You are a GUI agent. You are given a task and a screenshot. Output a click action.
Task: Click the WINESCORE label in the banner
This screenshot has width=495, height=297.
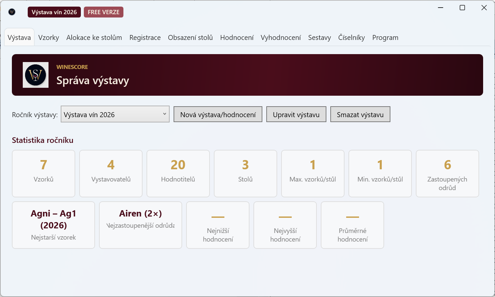pos(72,67)
